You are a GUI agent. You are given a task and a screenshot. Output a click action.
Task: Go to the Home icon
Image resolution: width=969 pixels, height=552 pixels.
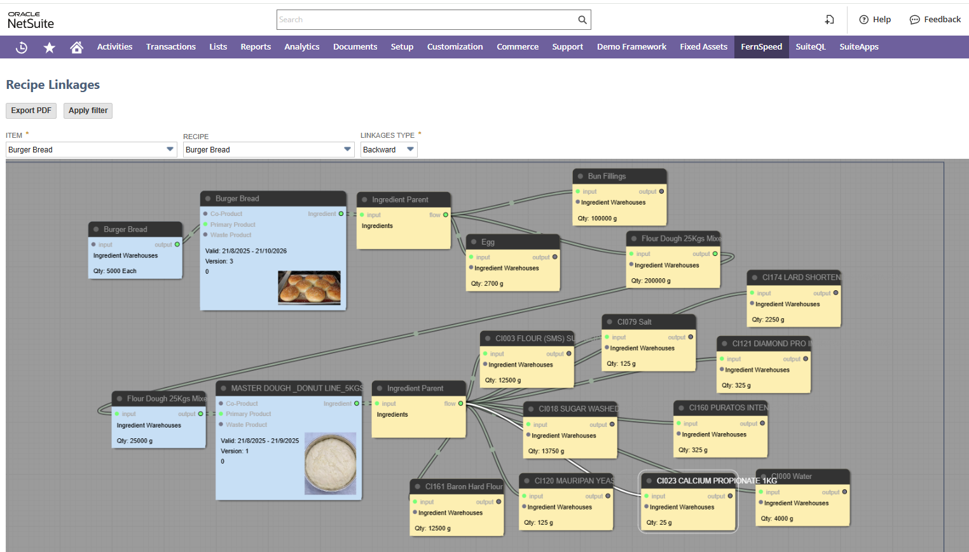tap(77, 47)
